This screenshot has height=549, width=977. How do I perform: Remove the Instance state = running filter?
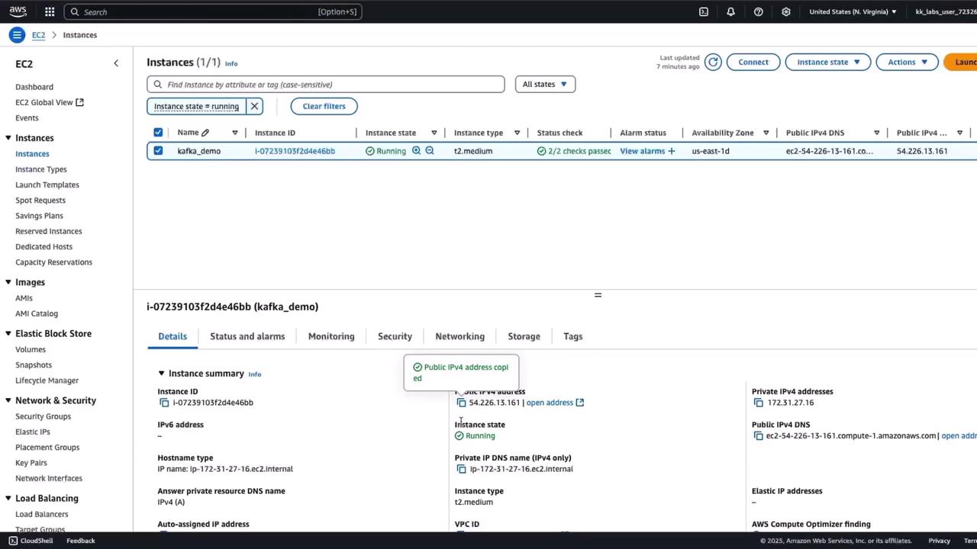click(x=254, y=106)
